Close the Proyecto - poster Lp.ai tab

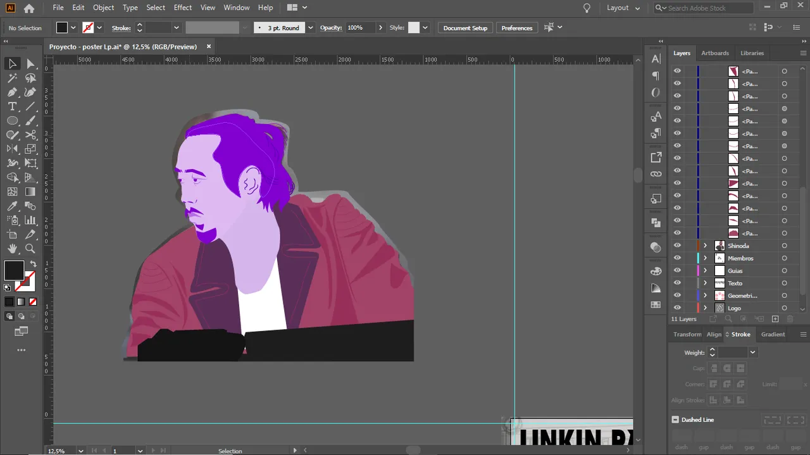209,46
